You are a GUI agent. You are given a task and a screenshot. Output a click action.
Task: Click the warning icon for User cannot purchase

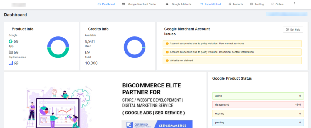167,44
